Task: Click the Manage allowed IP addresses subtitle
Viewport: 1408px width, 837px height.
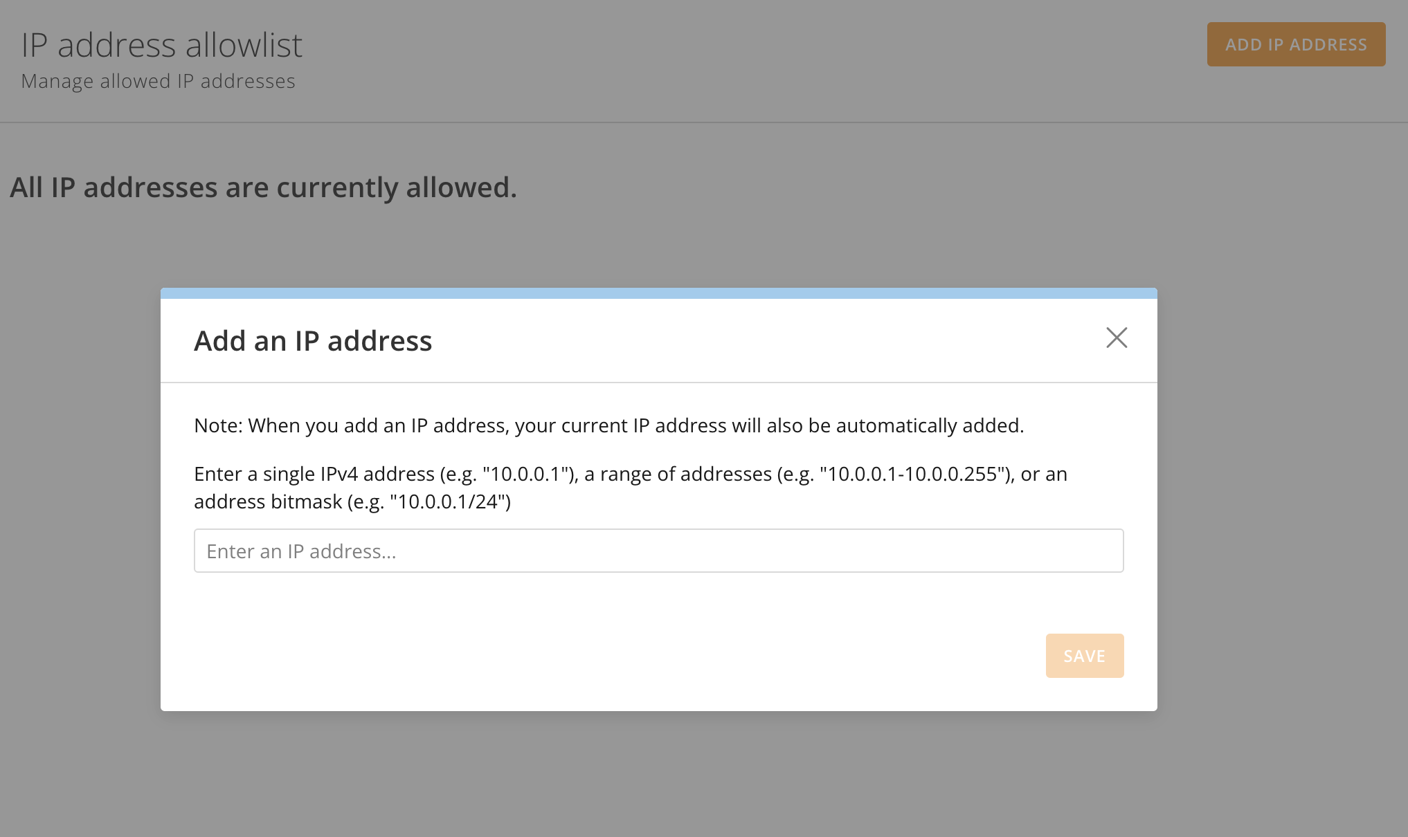Action: [x=158, y=81]
